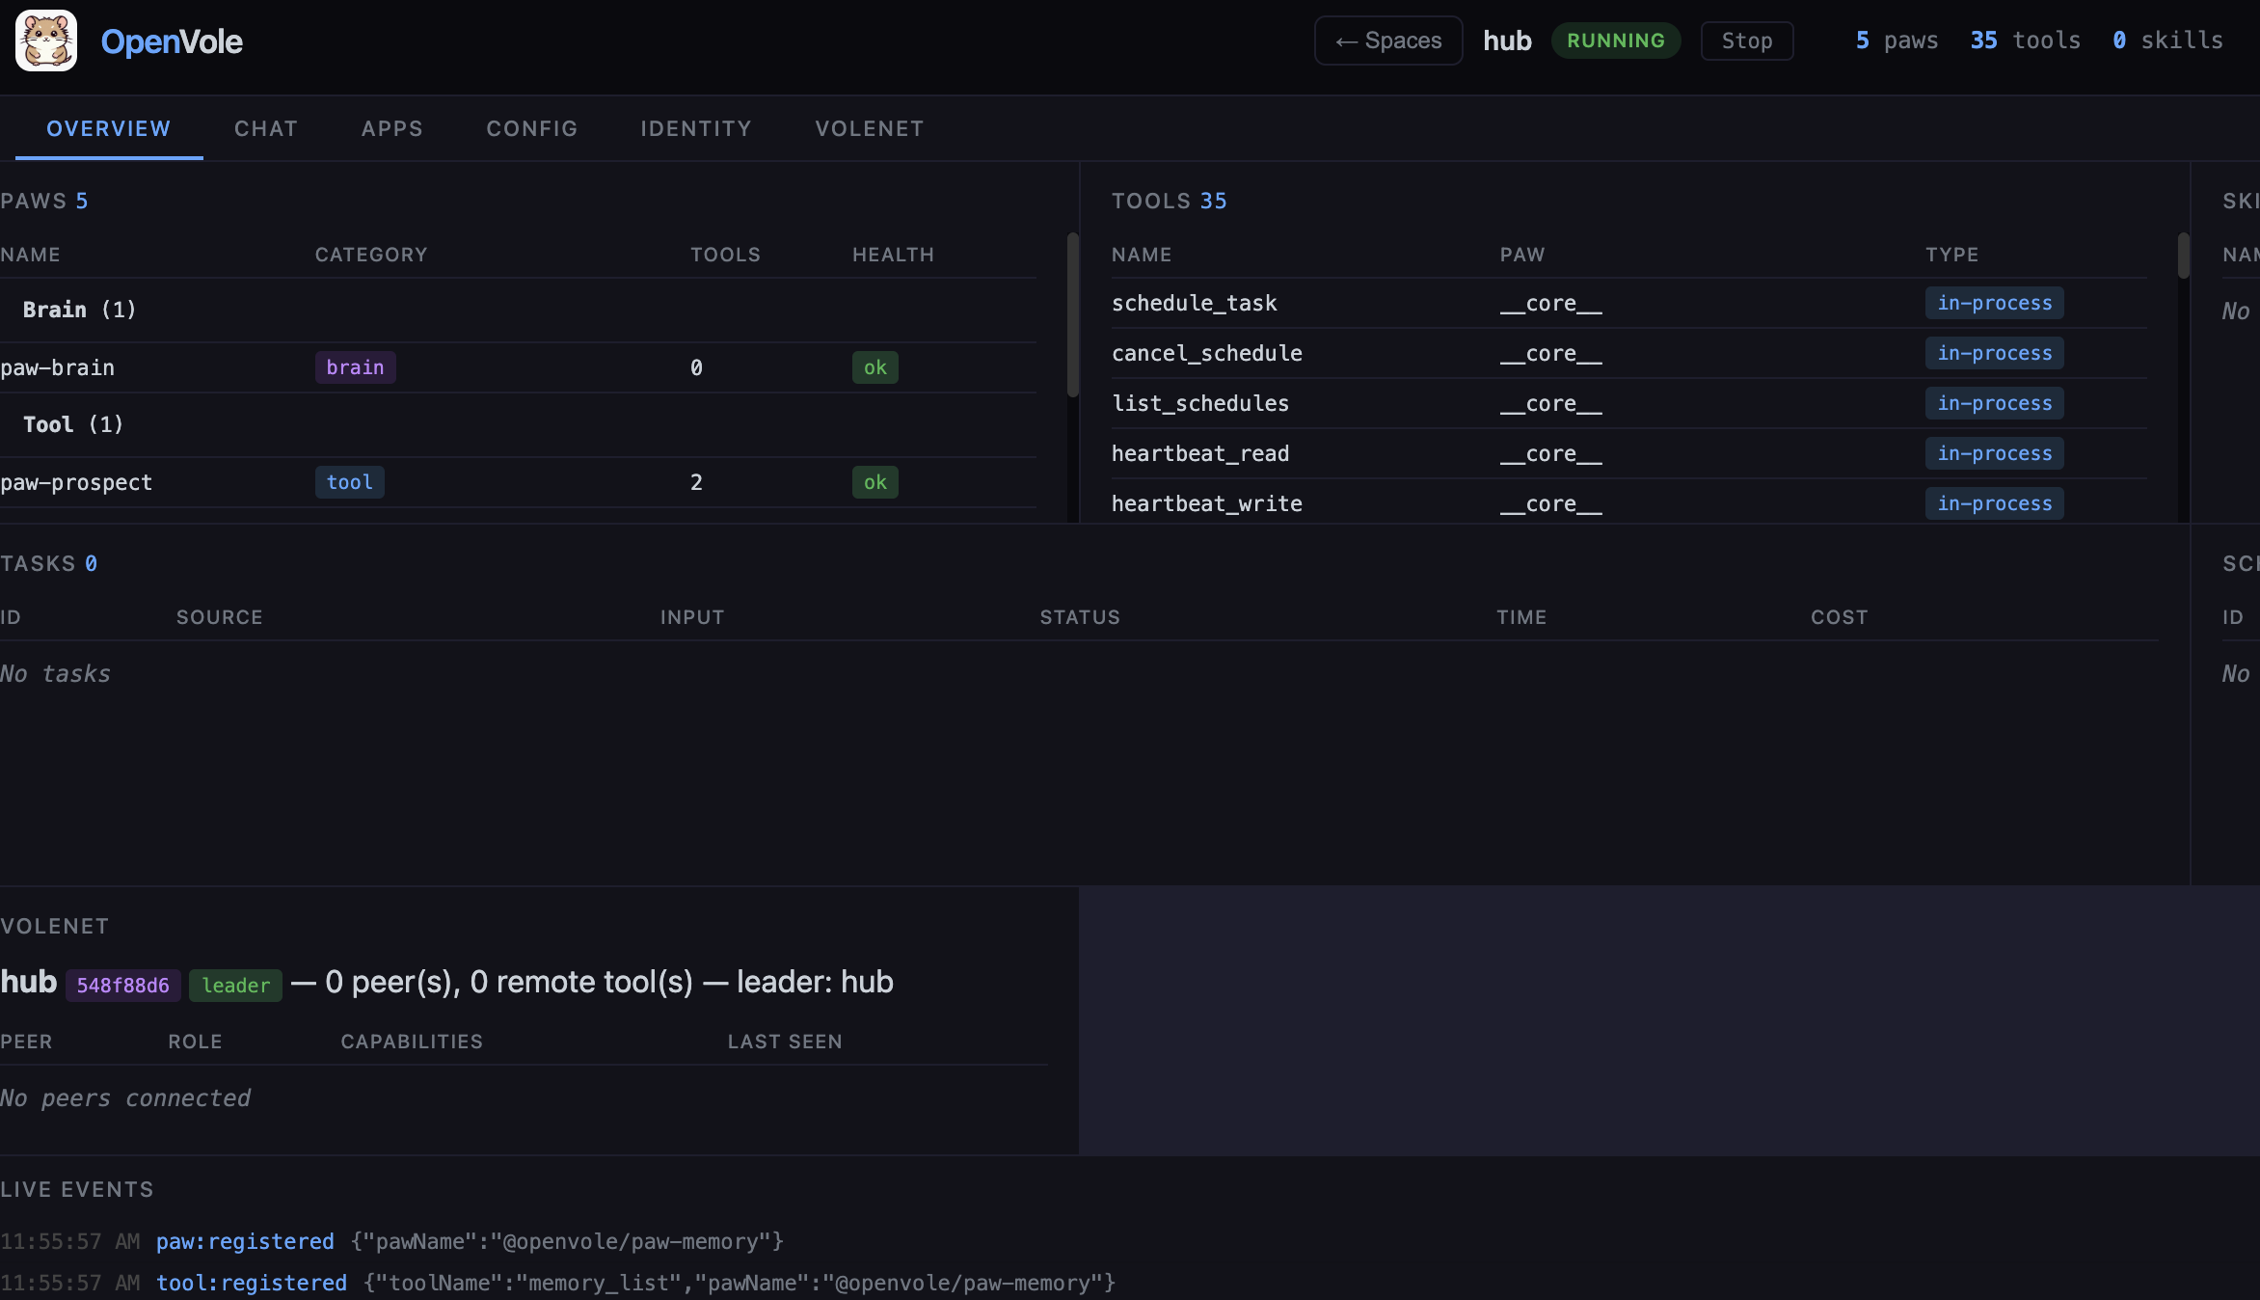
Task: Click the No peers connected text
Action: (125, 1097)
